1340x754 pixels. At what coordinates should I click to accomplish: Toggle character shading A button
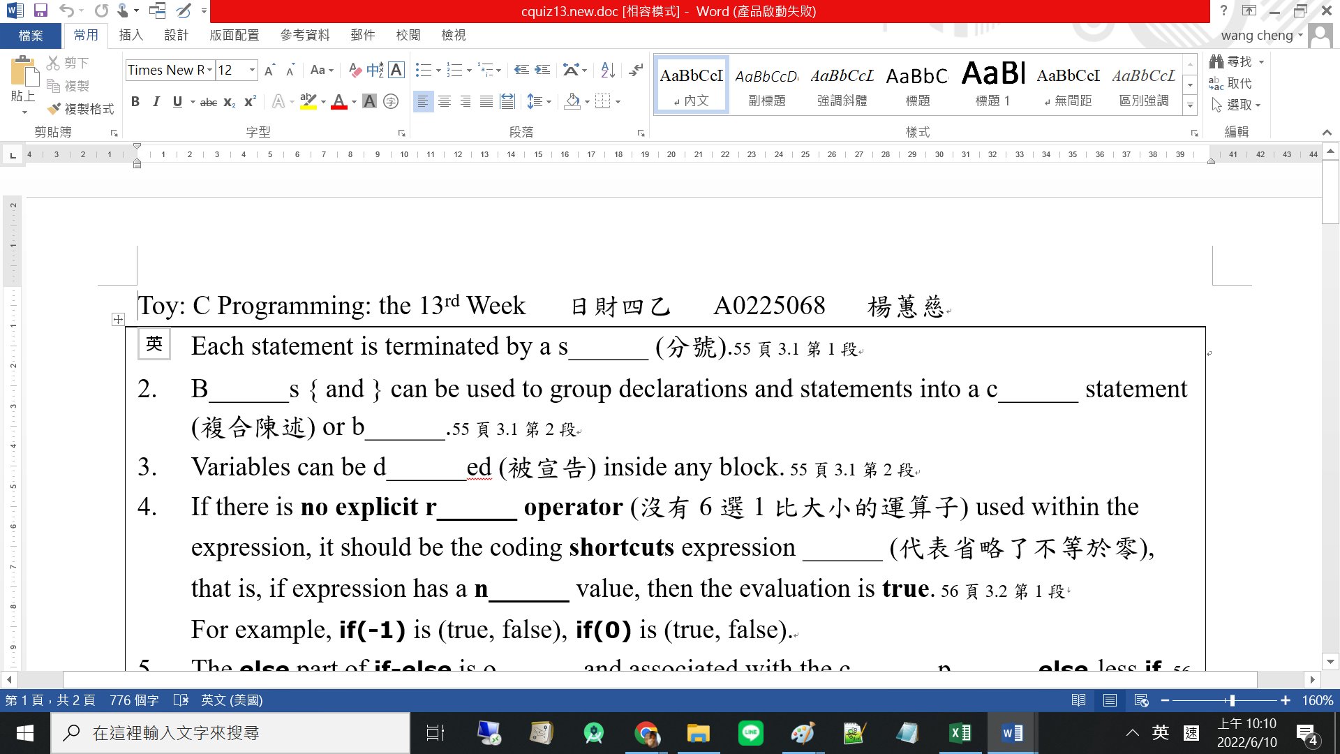coord(370,102)
